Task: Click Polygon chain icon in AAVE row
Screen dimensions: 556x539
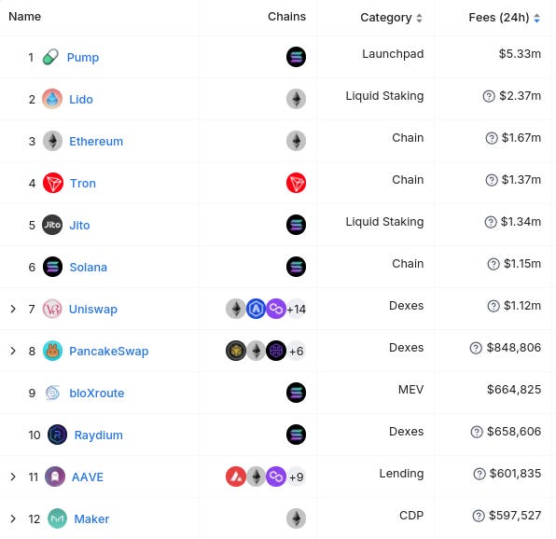Action: click(276, 477)
